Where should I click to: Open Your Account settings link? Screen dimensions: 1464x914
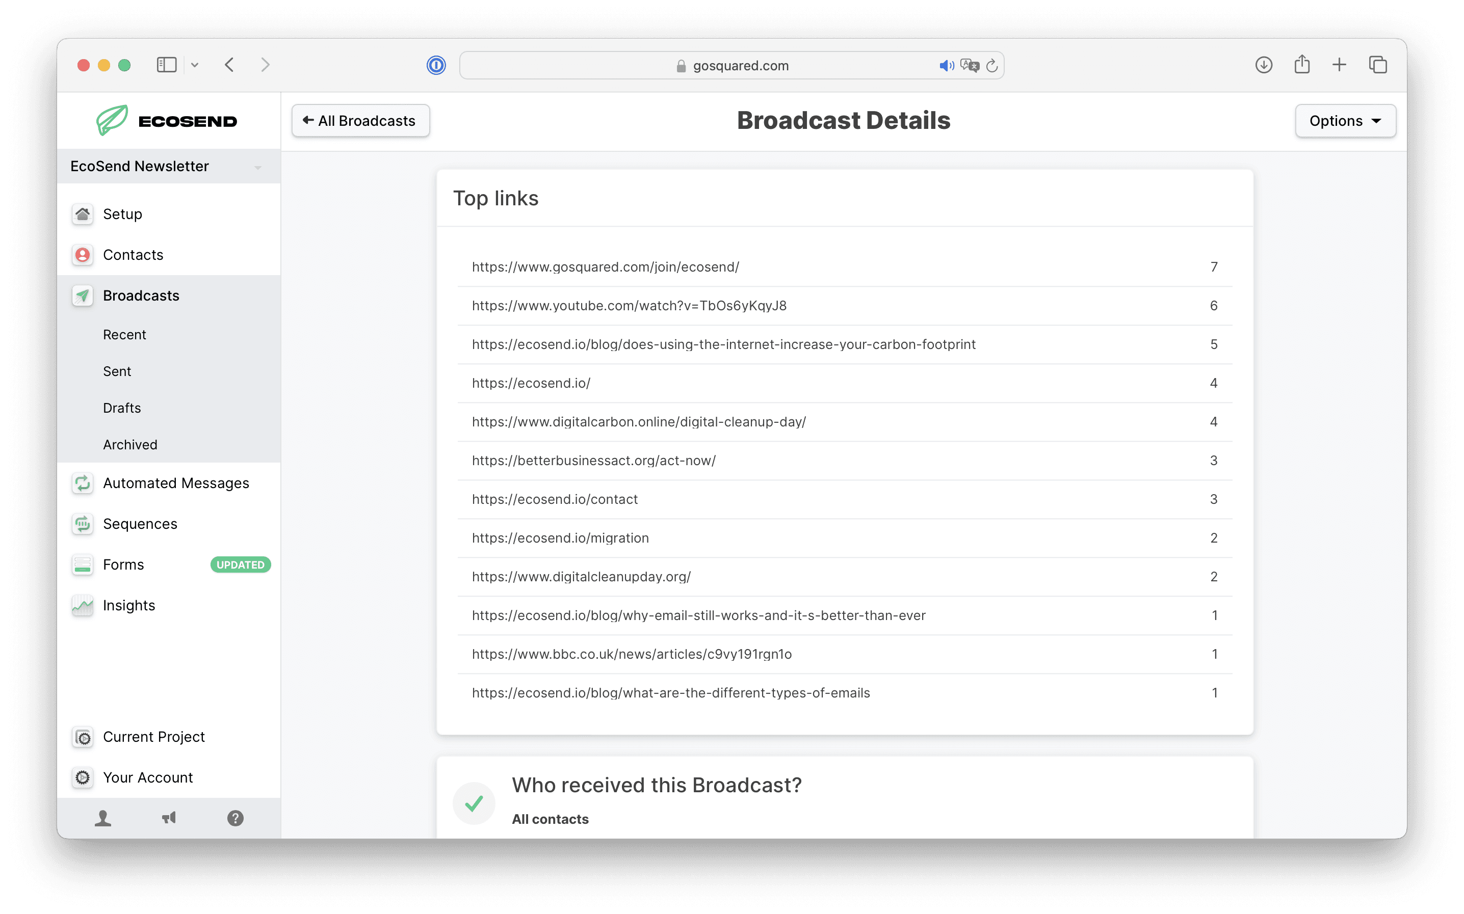click(147, 777)
